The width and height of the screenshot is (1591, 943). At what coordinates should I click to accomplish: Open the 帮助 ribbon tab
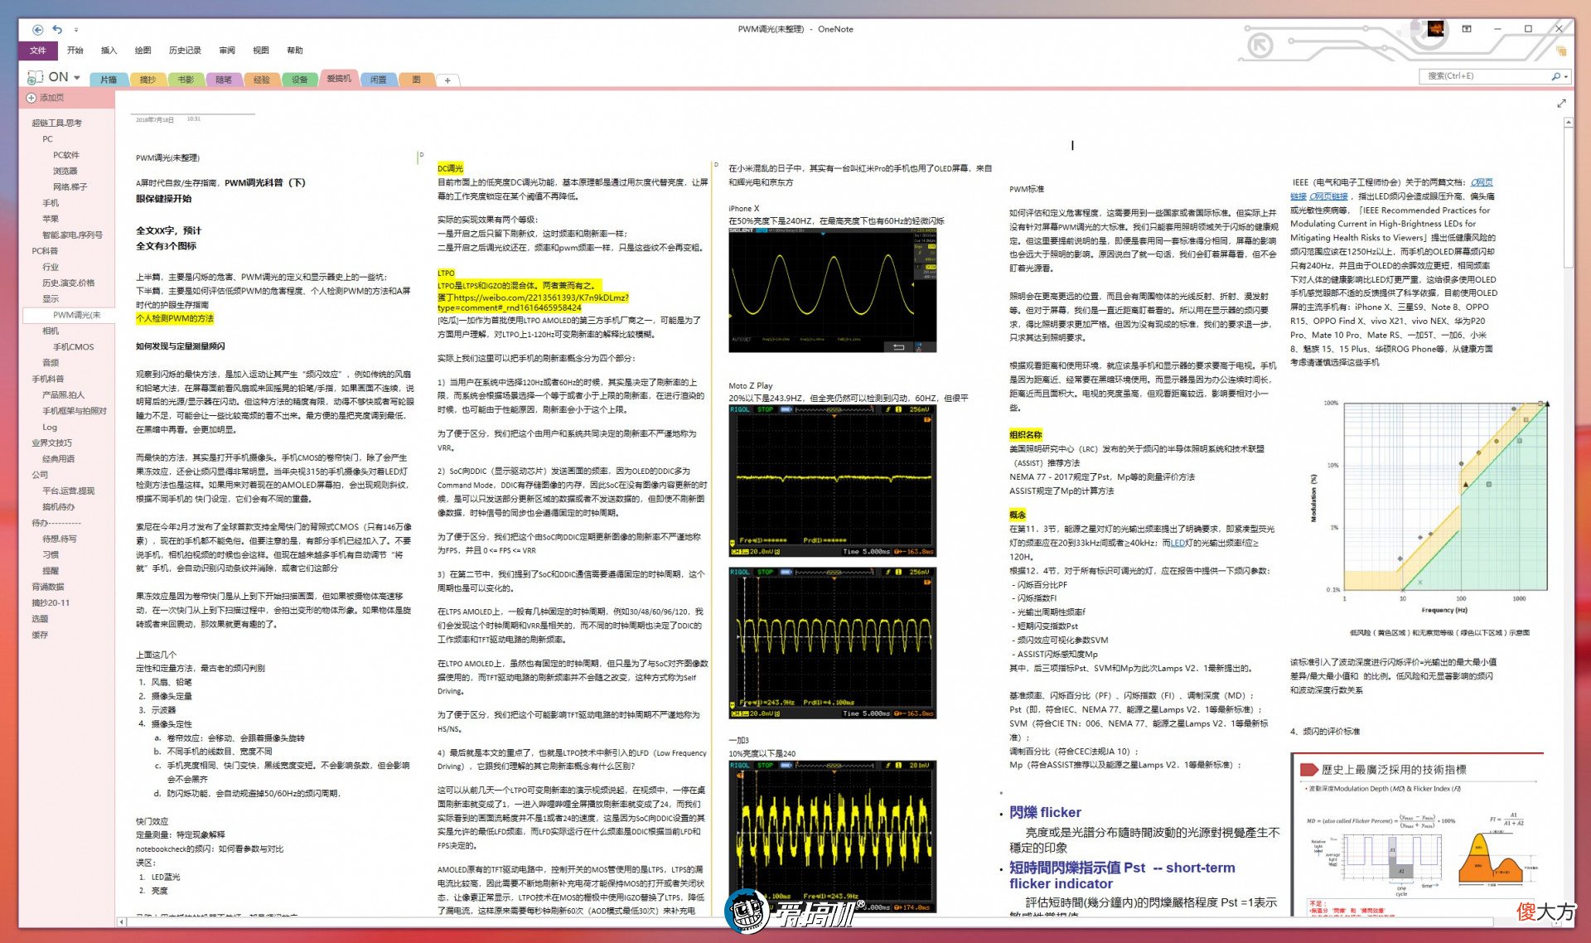(x=295, y=51)
